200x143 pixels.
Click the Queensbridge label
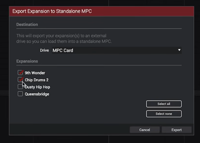pos(37,94)
